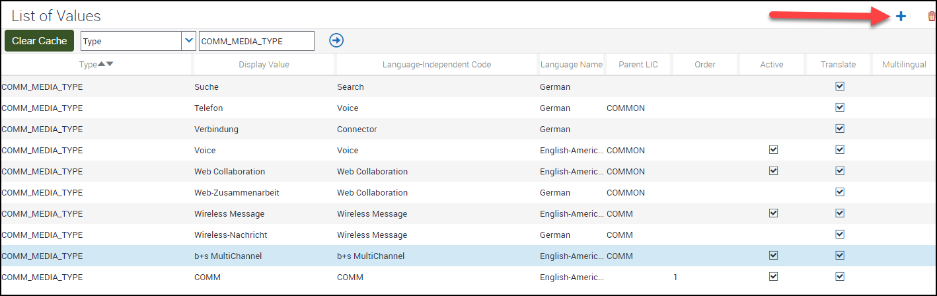This screenshot has width=937, height=296.
Task: Click the search field showing Type
Action: [131, 41]
